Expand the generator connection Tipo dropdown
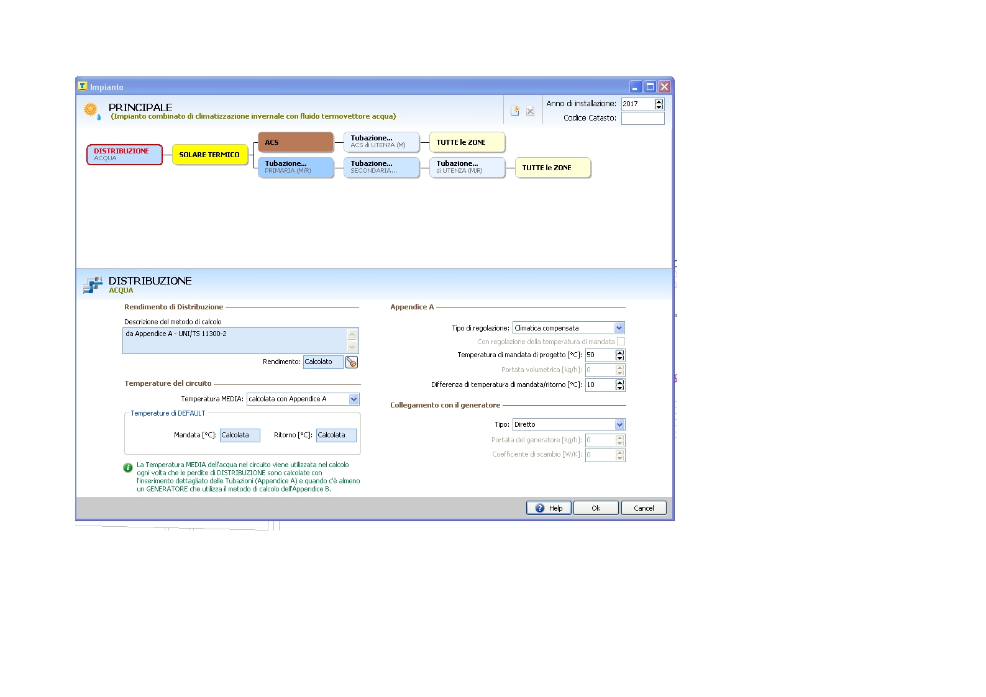This screenshot has height=697, width=986. tap(619, 425)
